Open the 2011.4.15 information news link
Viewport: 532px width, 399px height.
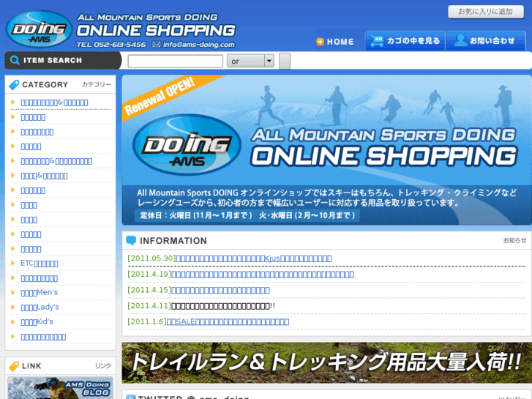tap(220, 290)
